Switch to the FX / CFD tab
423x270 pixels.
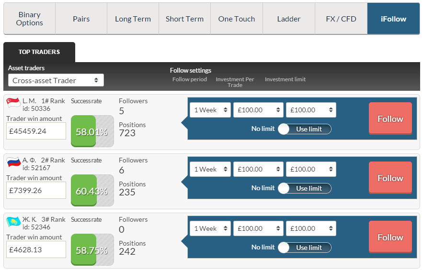coord(341,19)
